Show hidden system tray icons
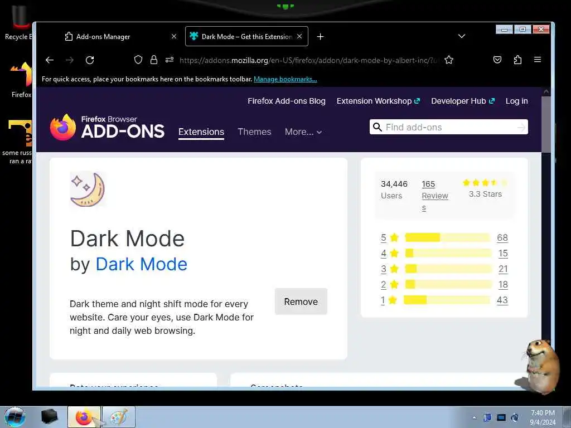Image resolution: width=571 pixels, height=428 pixels. [x=474, y=417]
